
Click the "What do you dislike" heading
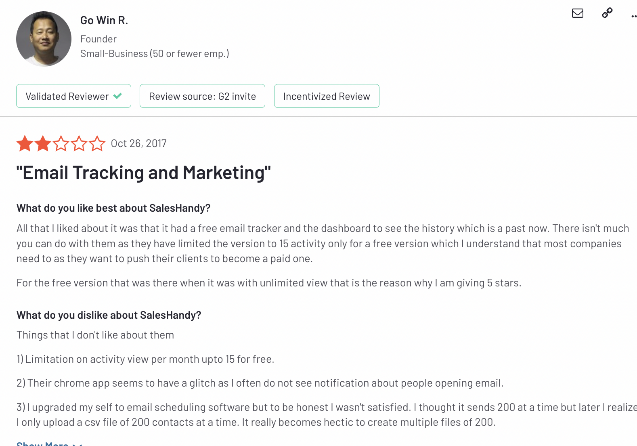click(x=109, y=315)
